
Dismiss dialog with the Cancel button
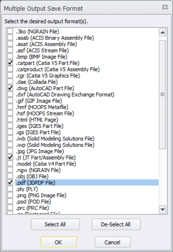point(113,242)
